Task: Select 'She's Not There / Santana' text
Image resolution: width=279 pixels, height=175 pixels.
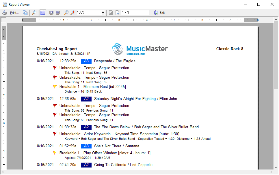Action: click(x=117, y=146)
